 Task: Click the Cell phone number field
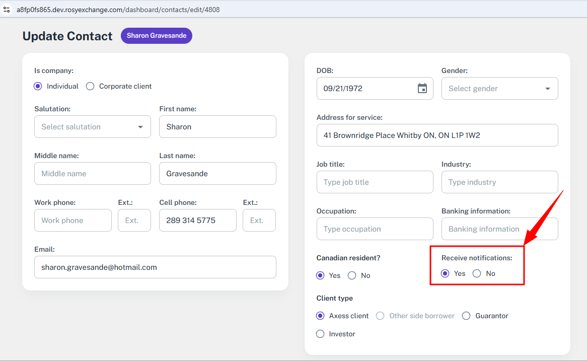click(x=197, y=221)
